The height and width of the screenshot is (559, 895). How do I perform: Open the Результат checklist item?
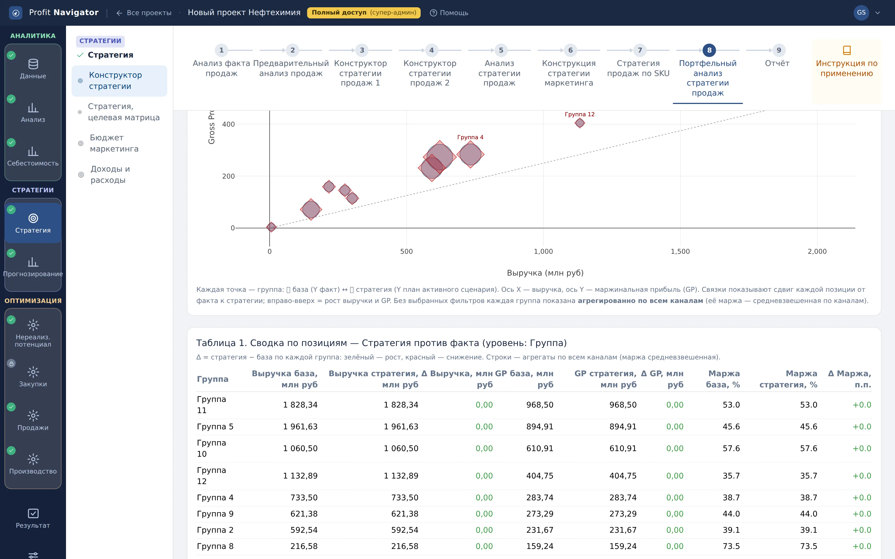pyautogui.click(x=33, y=518)
